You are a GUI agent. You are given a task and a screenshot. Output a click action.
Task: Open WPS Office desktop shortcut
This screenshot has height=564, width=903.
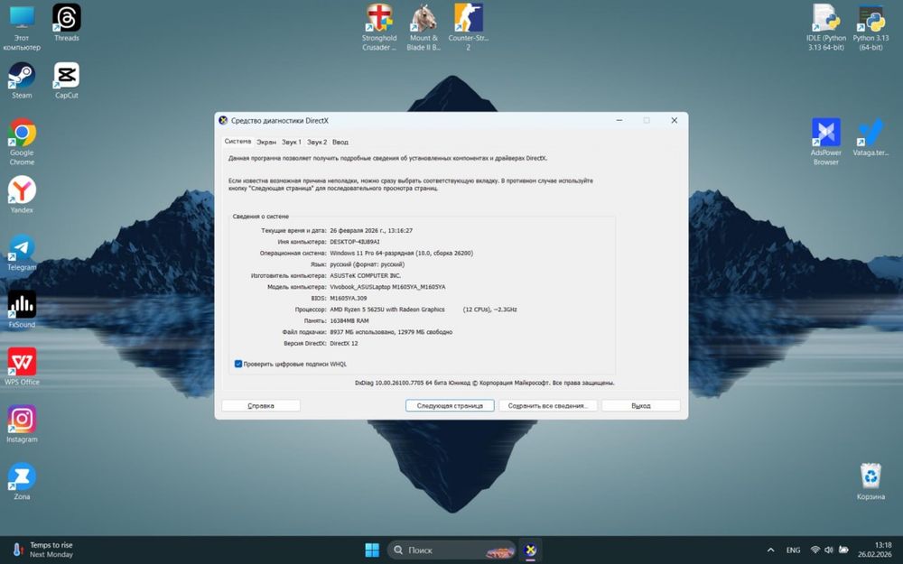pos(22,366)
